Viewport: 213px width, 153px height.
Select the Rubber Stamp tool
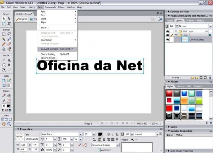point(9,49)
